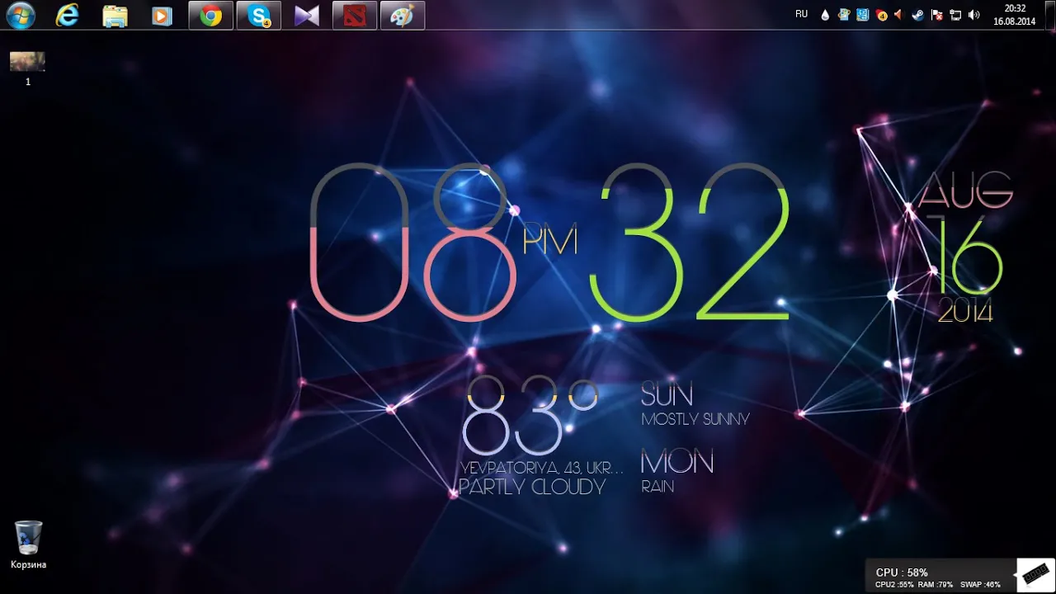Screen dimensions: 1056x594
Task: Open the red tray icon with badge 4
Action: point(881,15)
